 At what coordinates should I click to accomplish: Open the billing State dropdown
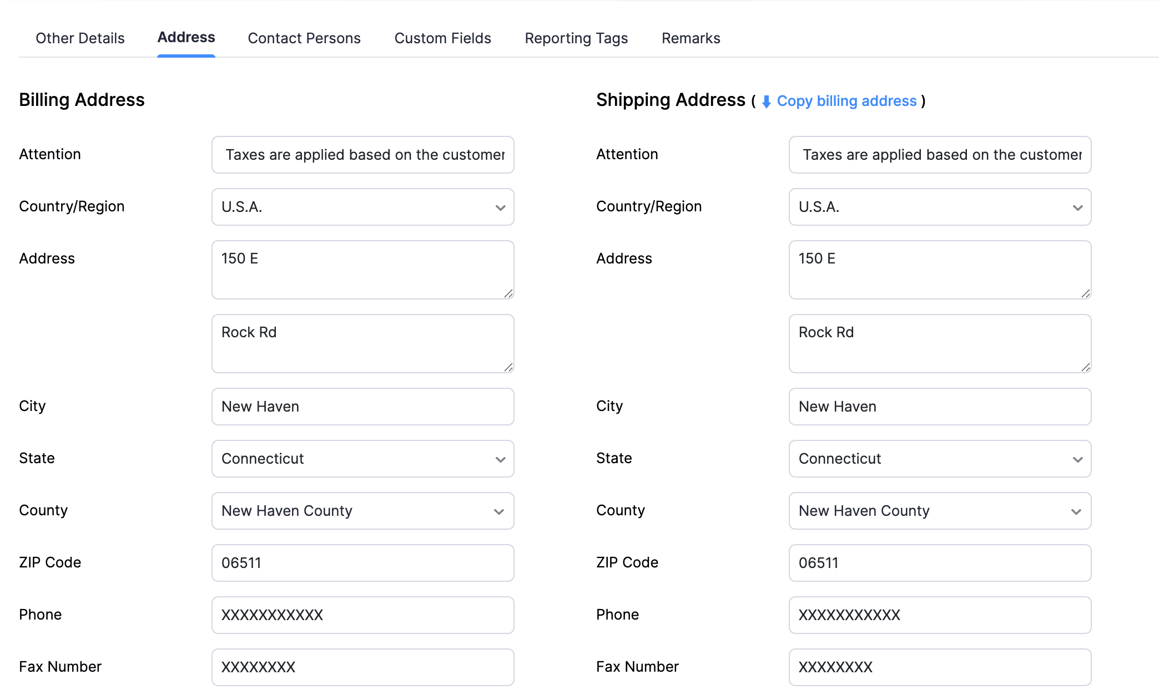[x=362, y=459]
